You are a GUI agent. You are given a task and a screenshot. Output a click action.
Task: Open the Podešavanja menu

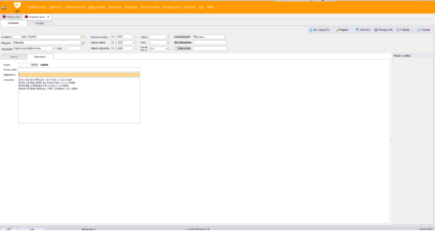pyautogui.click(x=37, y=7)
